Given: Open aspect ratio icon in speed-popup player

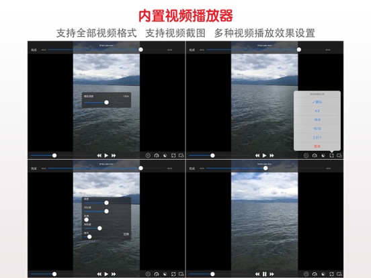Looking at the screenshot, I should [173, 156].
